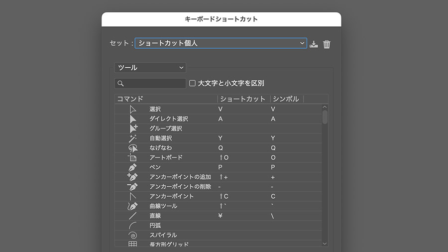Click the shortcut cell for 直線
The height and width of the screenshot is (252, 448).
tap(243, 216)
